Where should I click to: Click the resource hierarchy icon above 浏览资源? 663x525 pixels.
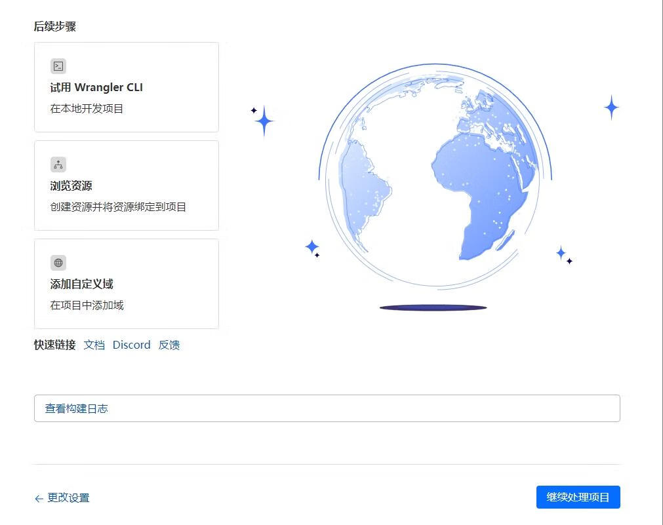coord(58,165)
